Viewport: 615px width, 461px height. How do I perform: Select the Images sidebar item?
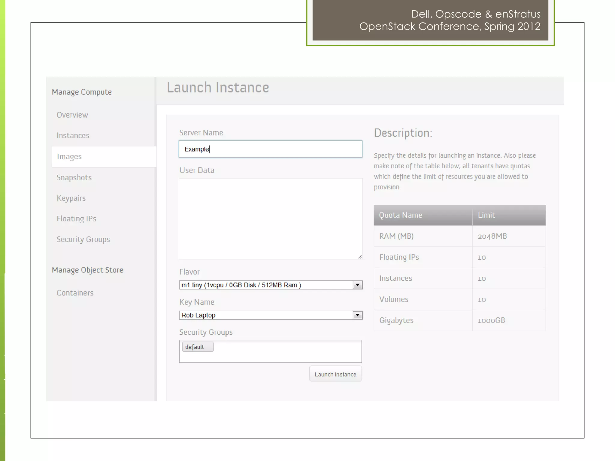point(69,157)
